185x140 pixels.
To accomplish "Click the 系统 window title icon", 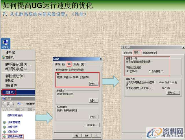I will coord(4,99).
